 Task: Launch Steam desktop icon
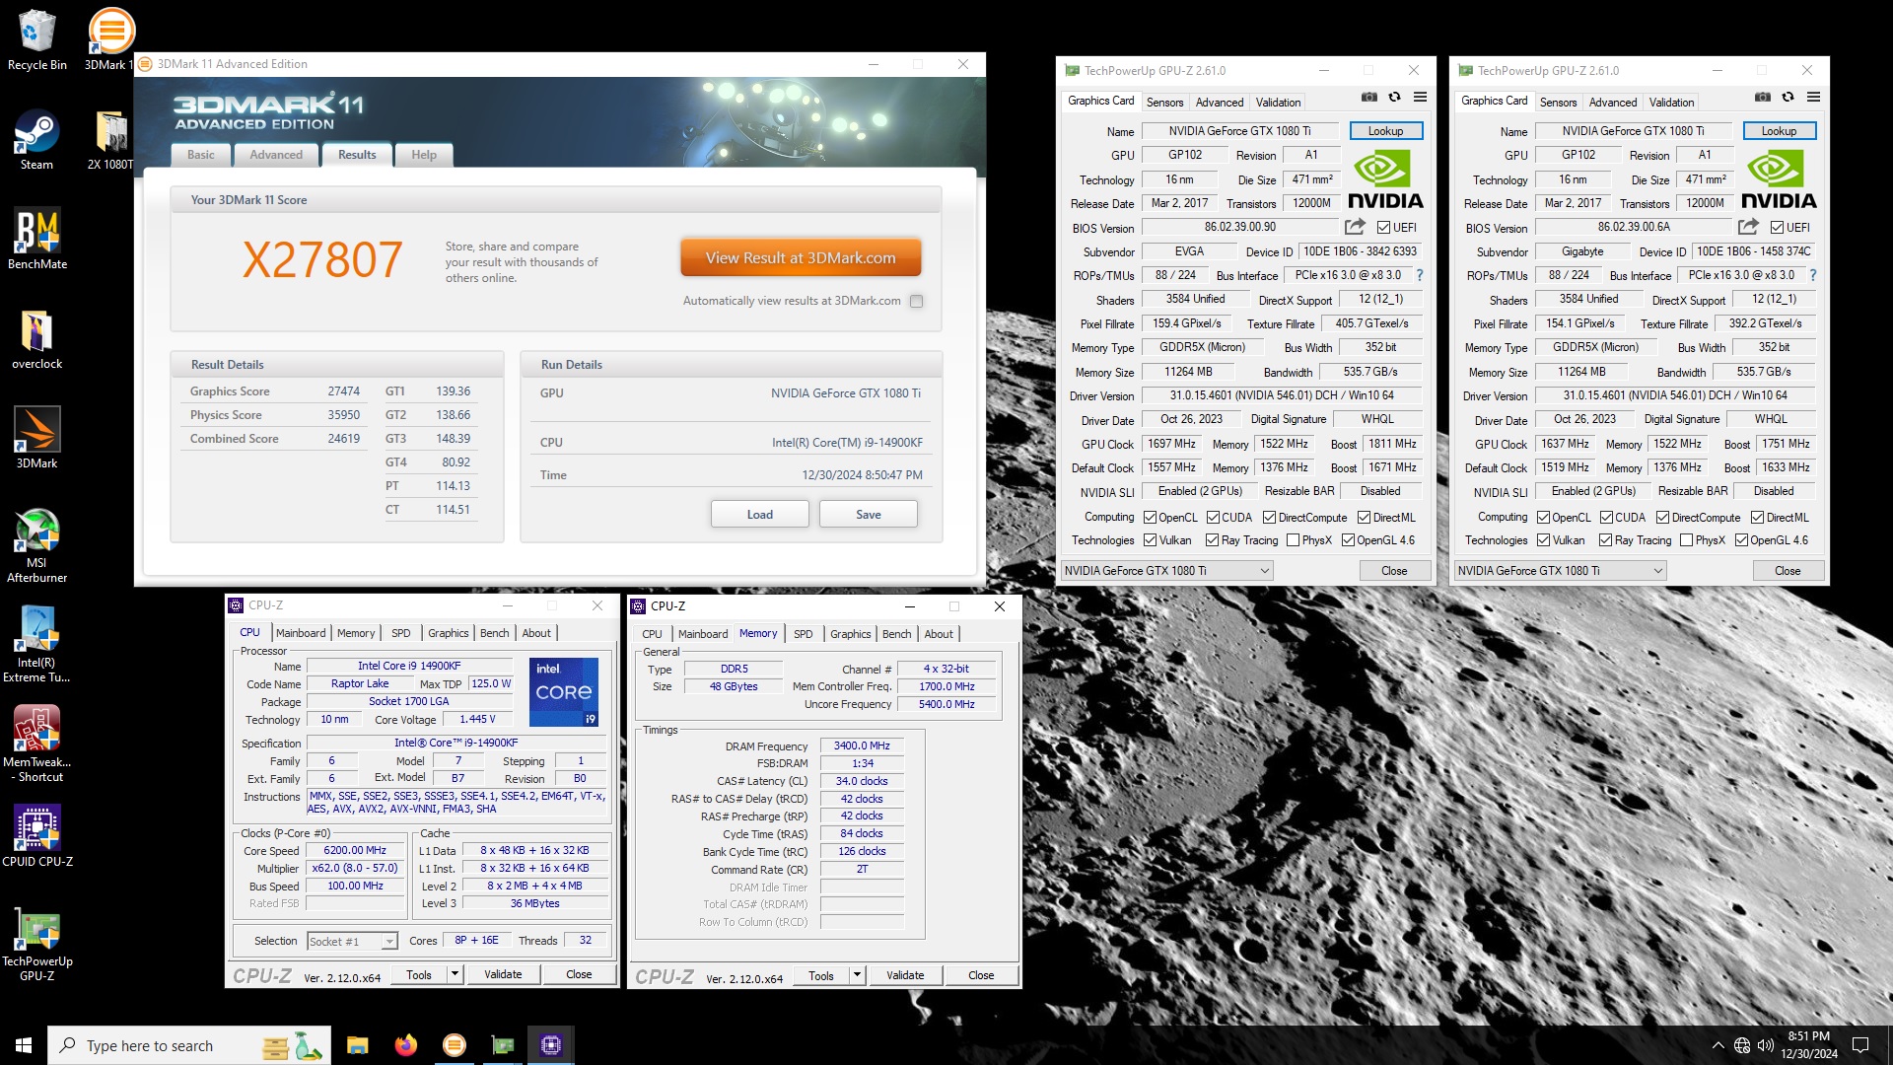(x=36, y=140)
